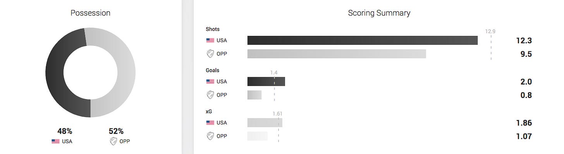Click the USA flag in Goals row
The image size is (564, 154).
click(x=210, y=81)
